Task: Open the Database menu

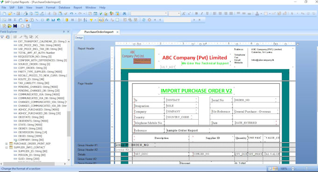Action: (64, 7)
